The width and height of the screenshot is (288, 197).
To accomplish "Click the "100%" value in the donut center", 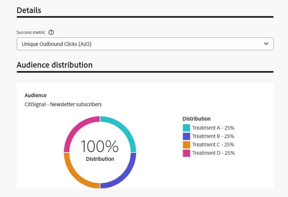I will 100,146.
